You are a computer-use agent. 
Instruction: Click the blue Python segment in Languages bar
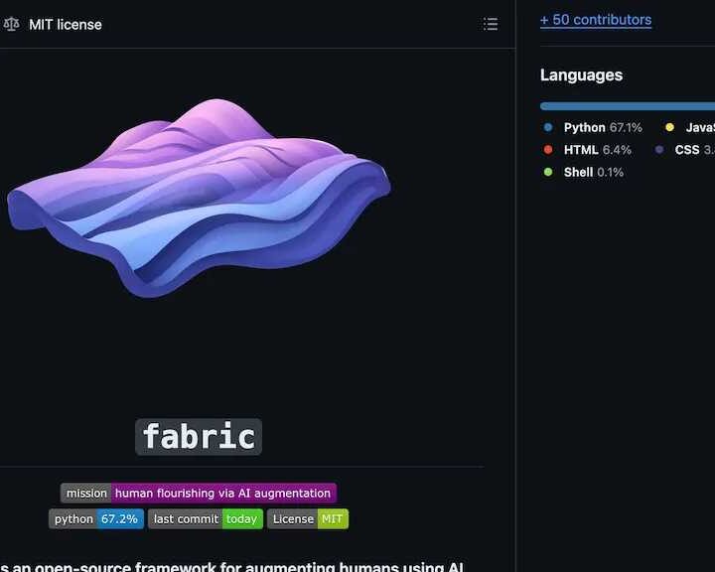pyautogui.click(x=626, y=105)
